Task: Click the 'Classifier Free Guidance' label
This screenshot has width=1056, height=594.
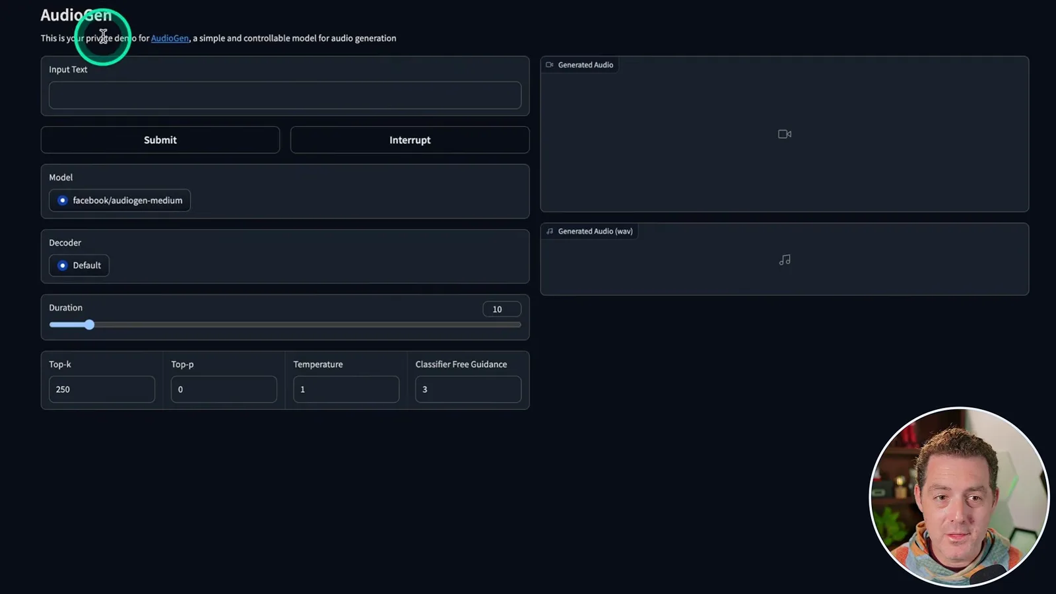Action: point(461,364)
